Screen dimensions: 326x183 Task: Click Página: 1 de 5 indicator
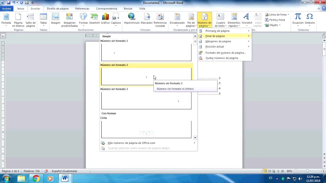10,171
